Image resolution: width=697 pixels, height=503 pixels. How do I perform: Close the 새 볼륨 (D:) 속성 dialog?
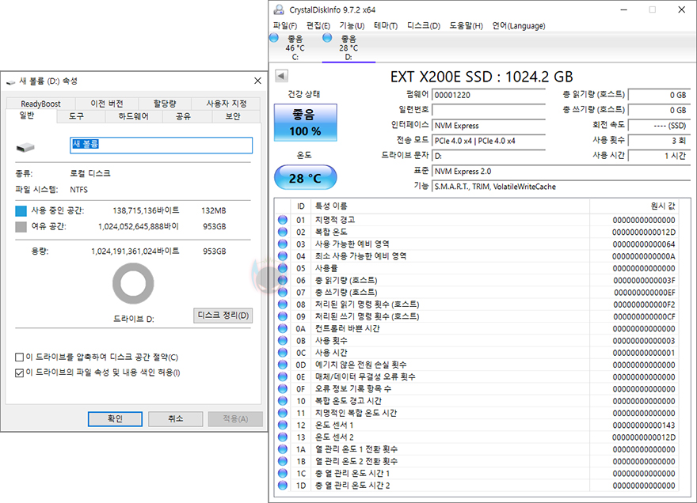pyautogui.click(x=258, y=81)
